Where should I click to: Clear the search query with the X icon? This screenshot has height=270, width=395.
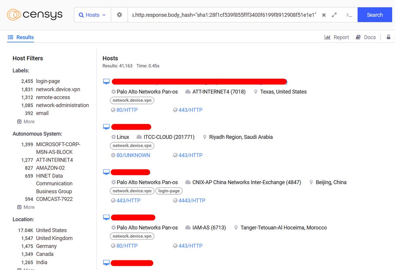[324, 15]
